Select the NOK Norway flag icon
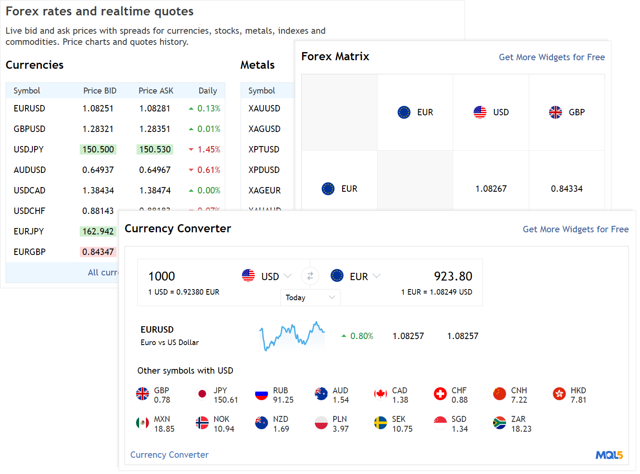Viewport: 640px width, 474px height. coord(202,423)
